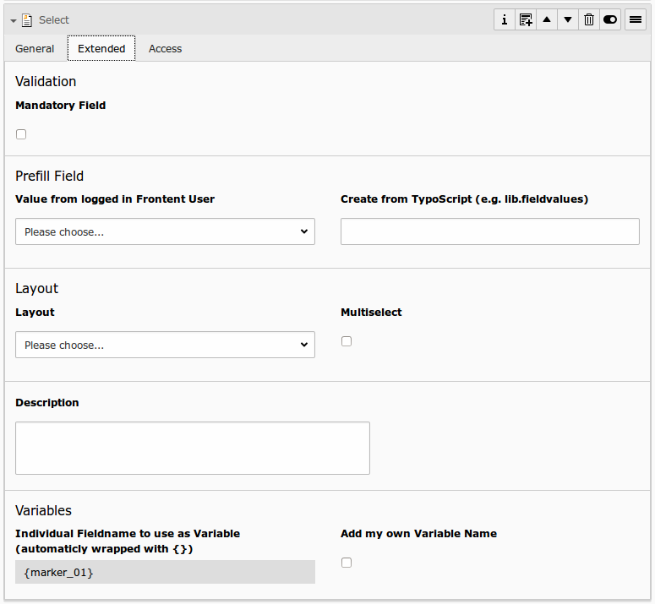Toggle the record visibility switch in header
Screen dimensions: 655x604
click(610, 19)
